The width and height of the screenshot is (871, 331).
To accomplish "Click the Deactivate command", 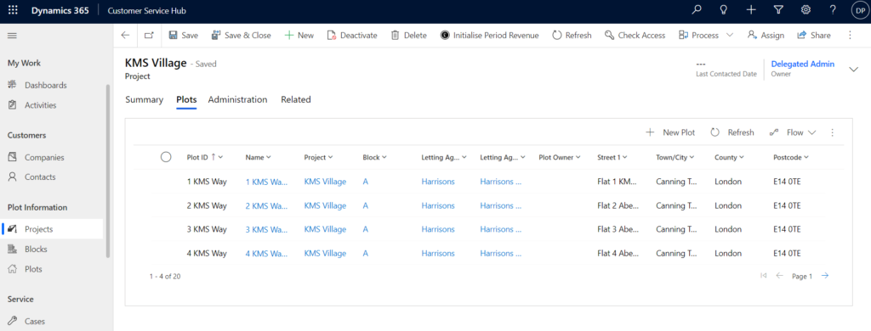I will (x=352, y=35).
